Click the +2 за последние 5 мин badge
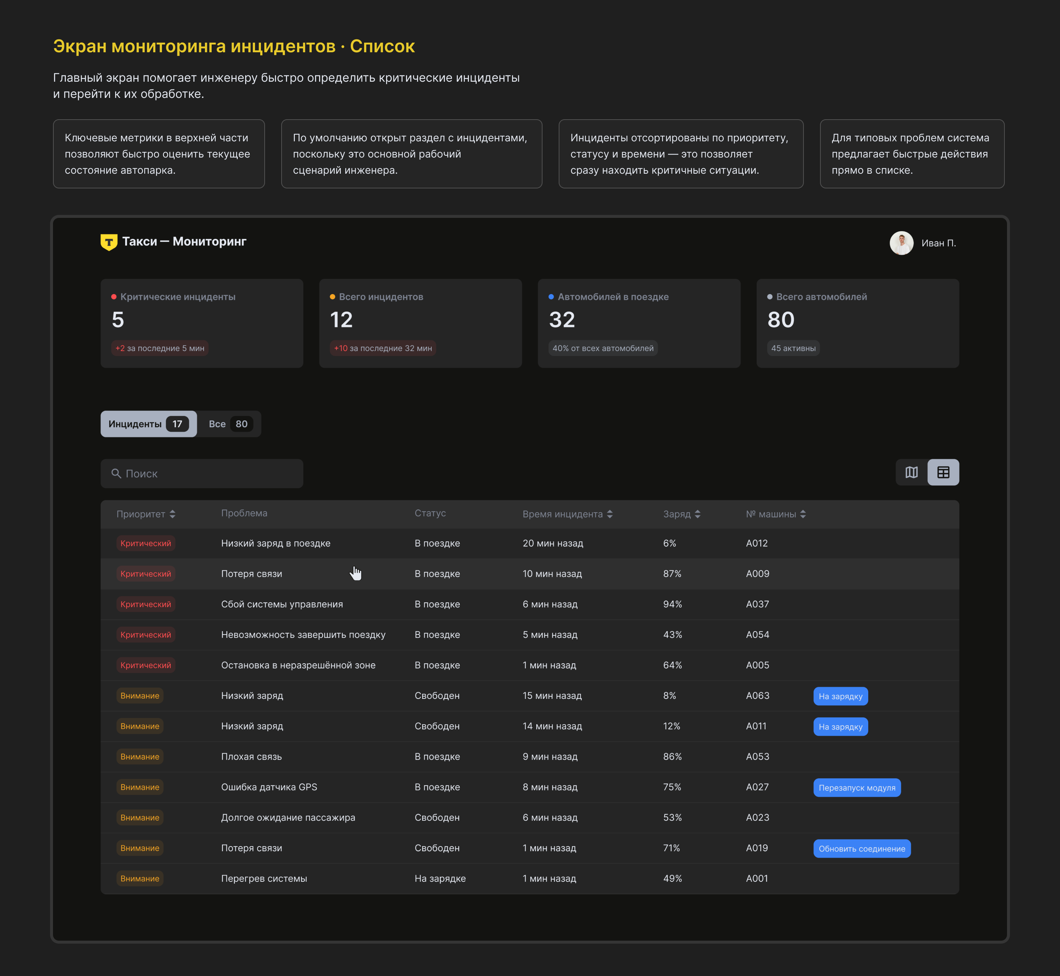Viewport: 1060px width, 976px height. point(159,348)
